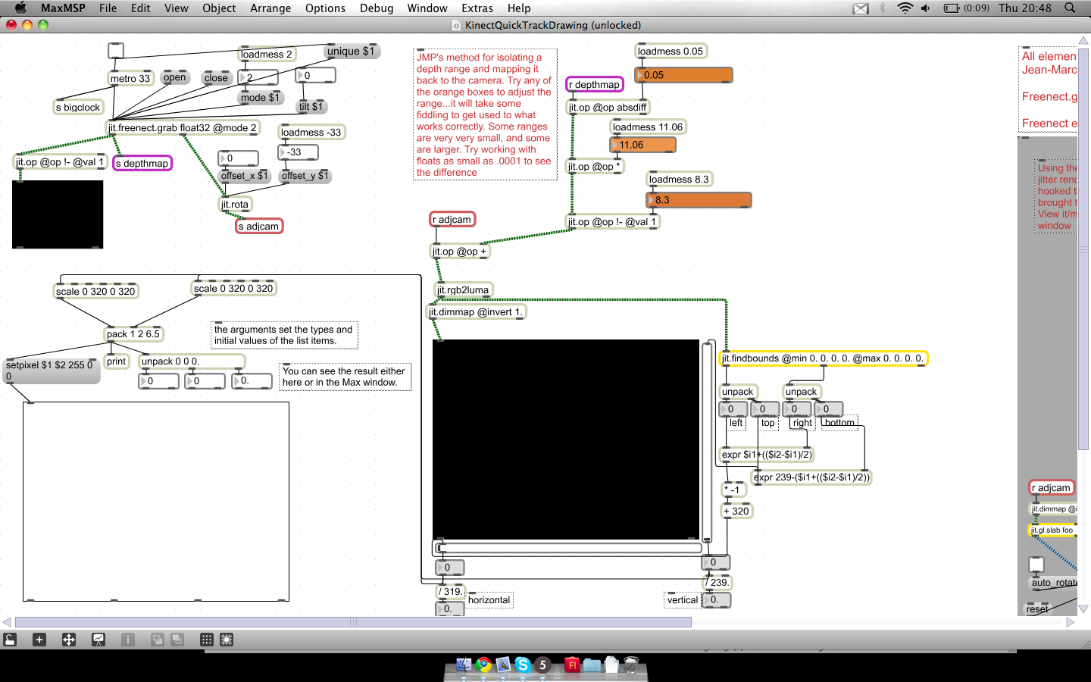
Task: Click the volume icon in menu bar
Action: (925, 8)
